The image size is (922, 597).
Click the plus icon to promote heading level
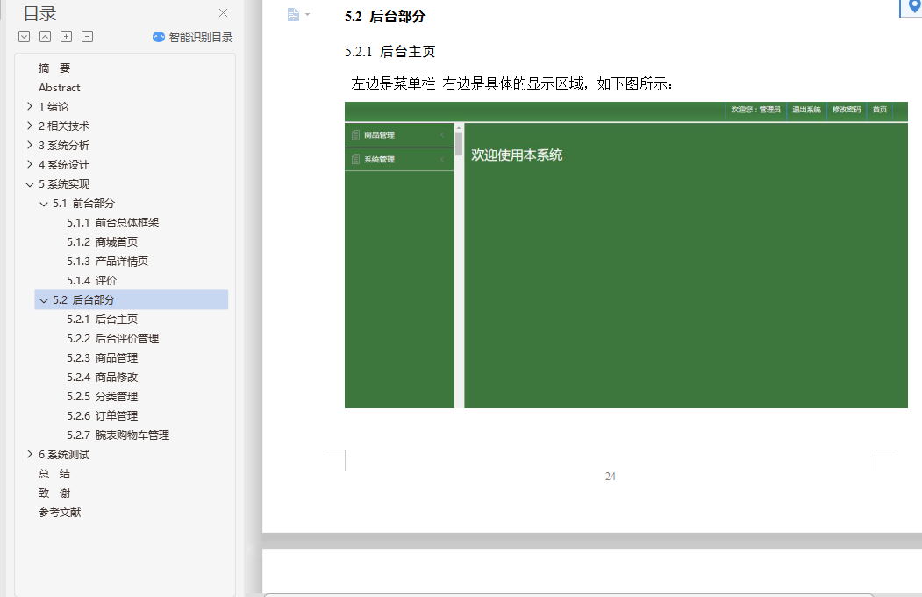click(67, 37)
